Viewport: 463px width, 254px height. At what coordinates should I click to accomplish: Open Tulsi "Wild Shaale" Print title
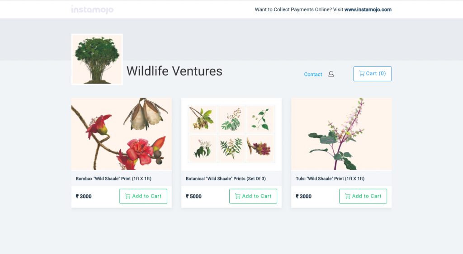330,179
